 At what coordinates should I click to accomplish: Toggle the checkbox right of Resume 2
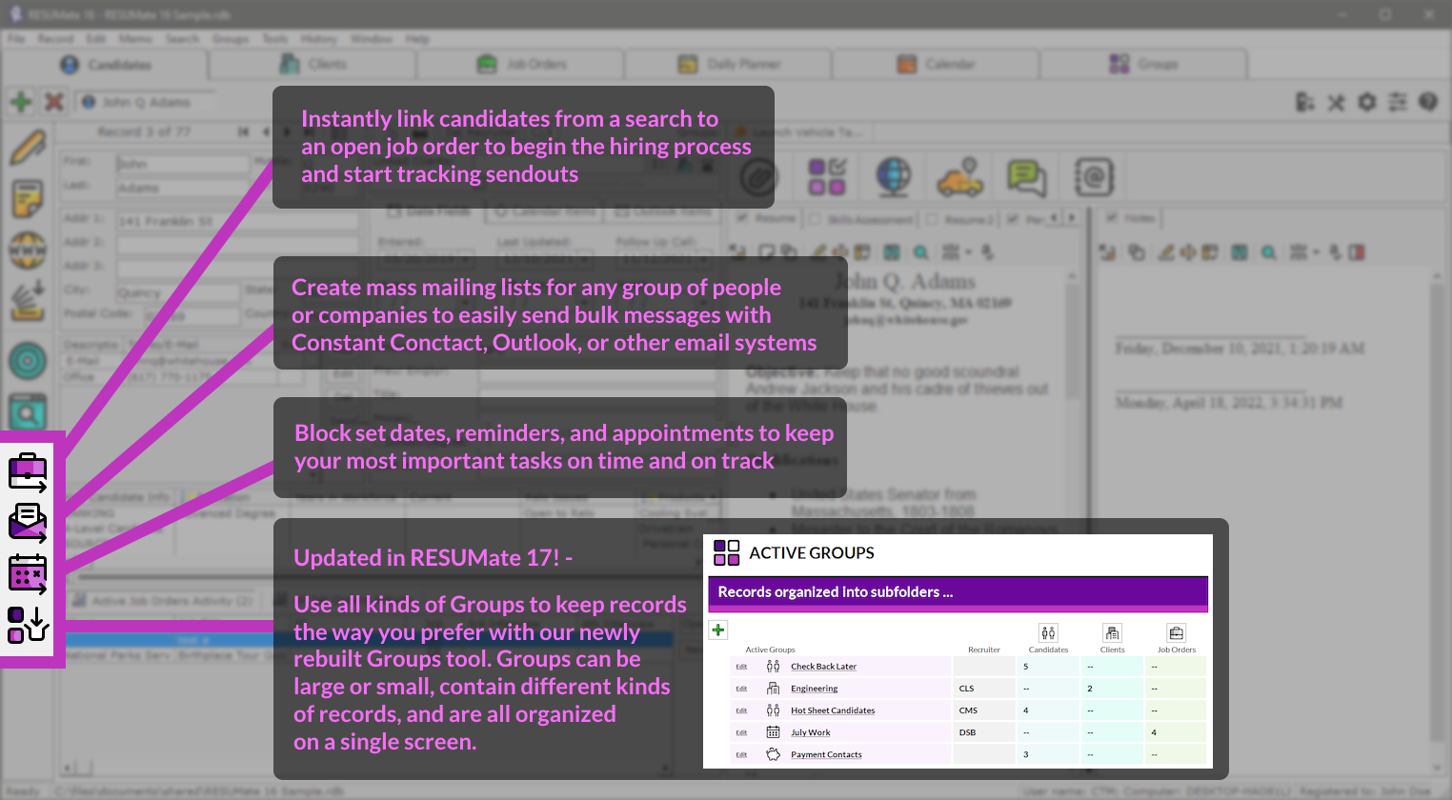(1013, 219)
